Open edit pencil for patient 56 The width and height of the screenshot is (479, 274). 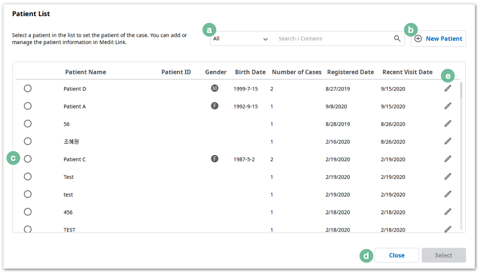(x=448, y=124)
